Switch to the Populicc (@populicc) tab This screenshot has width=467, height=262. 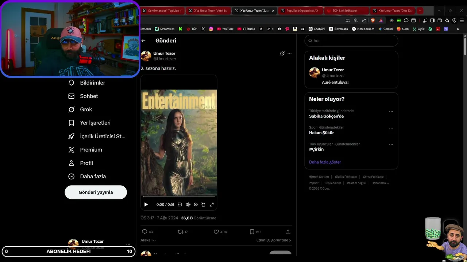point(301,11)
